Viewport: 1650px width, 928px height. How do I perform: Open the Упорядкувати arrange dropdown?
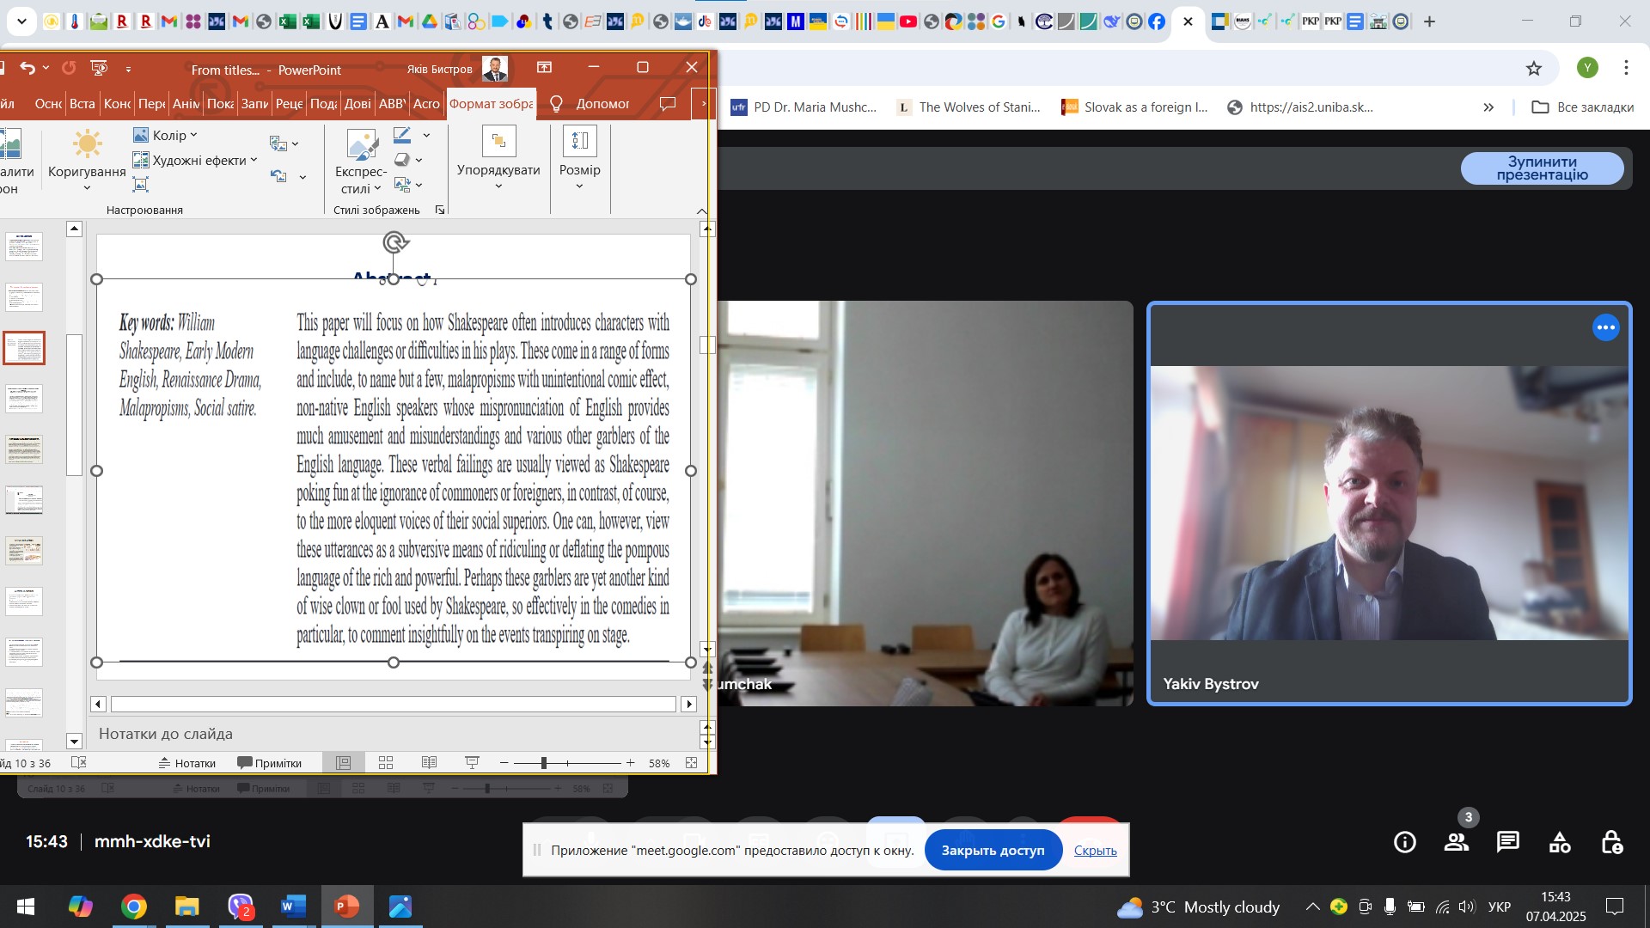pos(498,160)
